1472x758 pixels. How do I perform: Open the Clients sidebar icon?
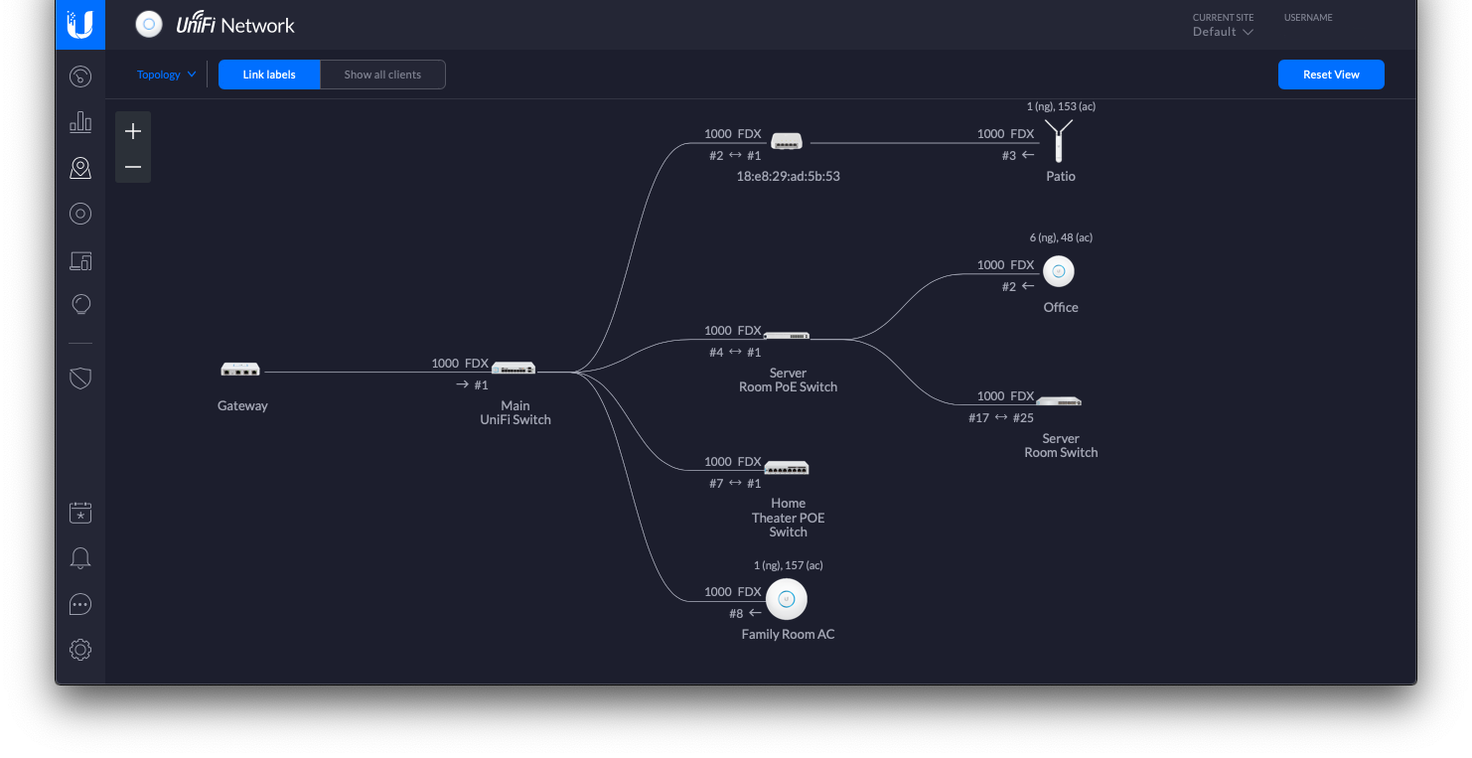[x=80, y=260]
